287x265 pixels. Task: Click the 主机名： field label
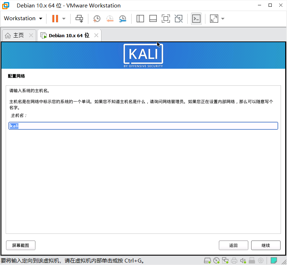[x=19, y=115]
